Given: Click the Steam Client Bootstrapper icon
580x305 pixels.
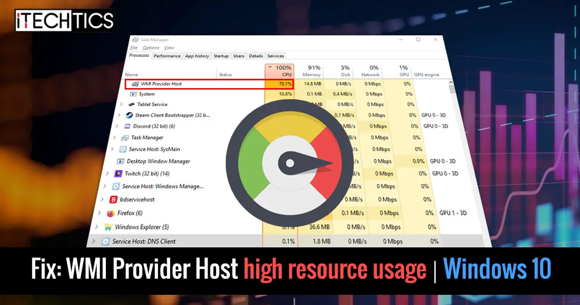Looking at the screenshot, I should tap(130, 115).
